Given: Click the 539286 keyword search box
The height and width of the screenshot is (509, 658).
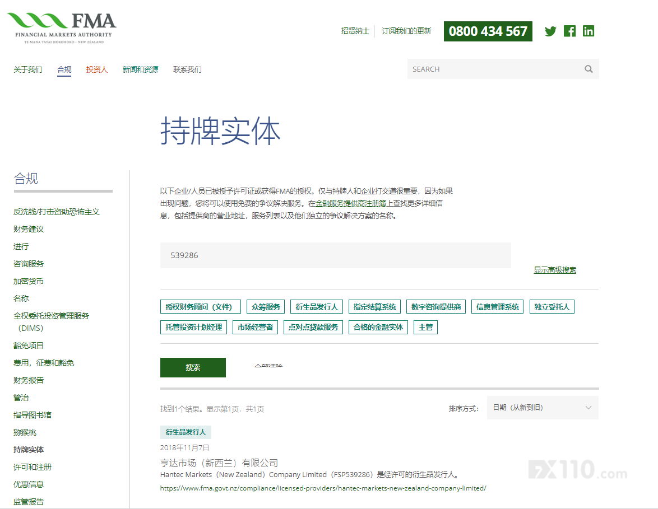Looking at the screenshot, I should coord(335,255).
